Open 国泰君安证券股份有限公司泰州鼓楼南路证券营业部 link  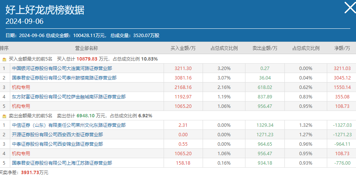pos(64,78)
